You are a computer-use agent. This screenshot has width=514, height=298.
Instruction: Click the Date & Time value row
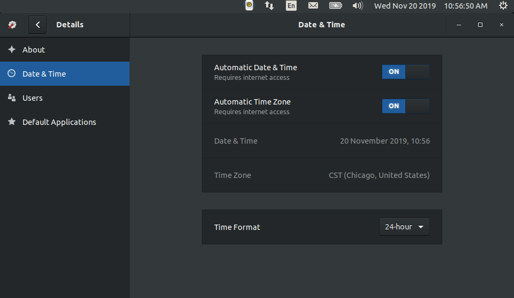(x=321, y=141)
